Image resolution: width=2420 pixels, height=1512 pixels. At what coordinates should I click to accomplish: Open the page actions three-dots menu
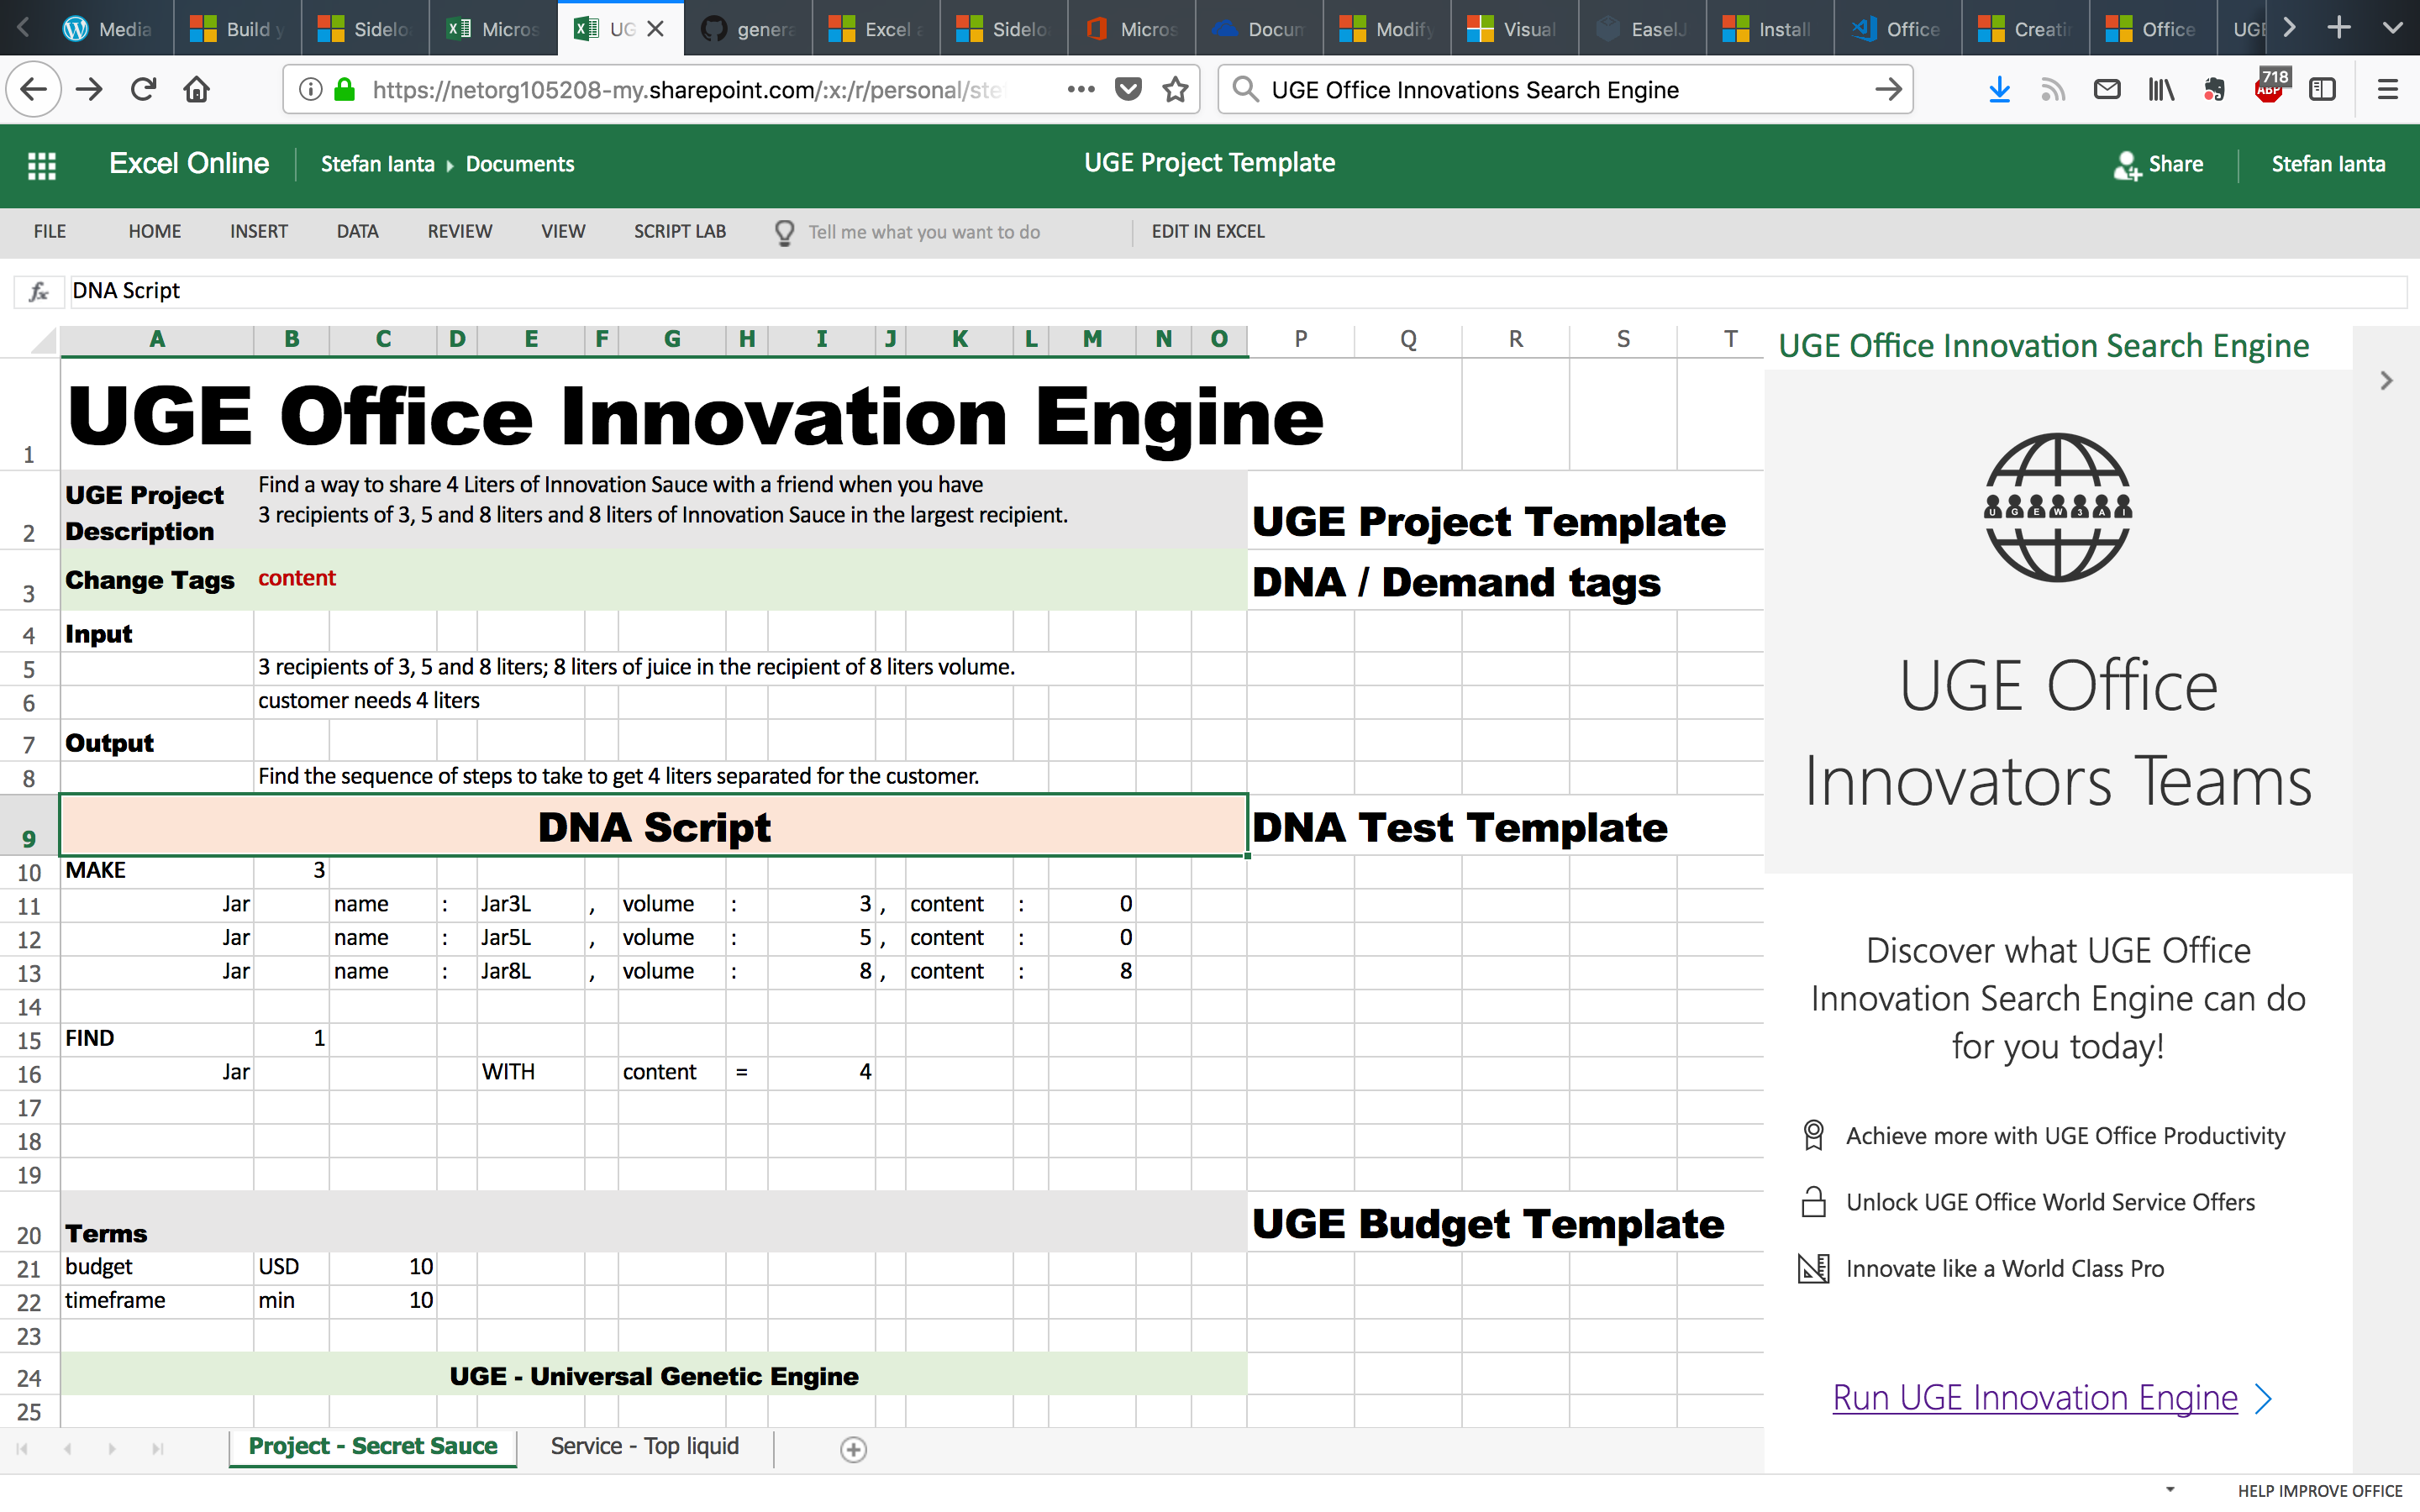(x=1081, y=90)
